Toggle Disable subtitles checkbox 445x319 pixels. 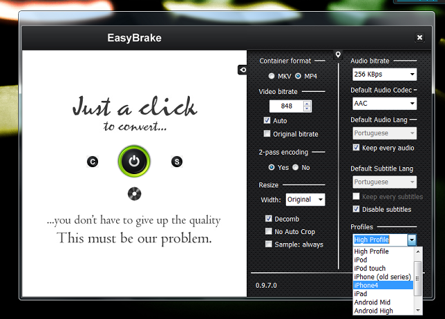click(x=356, y=209)
